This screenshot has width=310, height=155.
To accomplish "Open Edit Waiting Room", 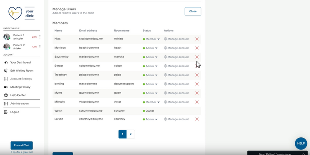I will (22, 70).
